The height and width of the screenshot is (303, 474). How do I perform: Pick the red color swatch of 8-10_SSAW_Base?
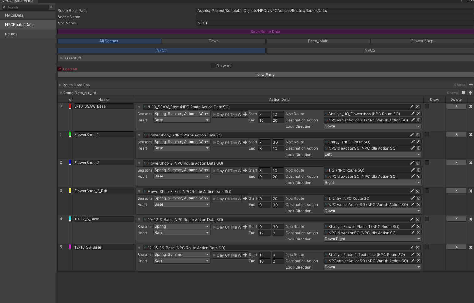[70, 106]
